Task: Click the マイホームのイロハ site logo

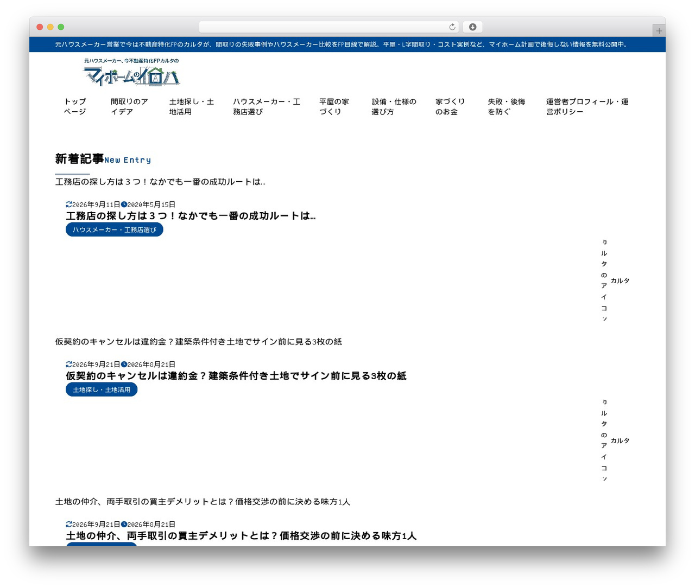Action: pos(131,72)
